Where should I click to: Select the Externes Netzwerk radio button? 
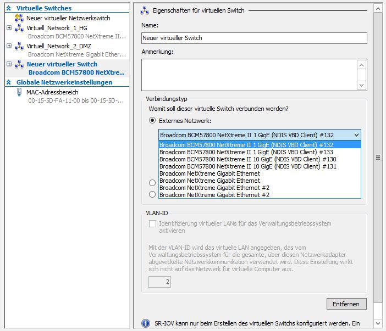point(152,120)
